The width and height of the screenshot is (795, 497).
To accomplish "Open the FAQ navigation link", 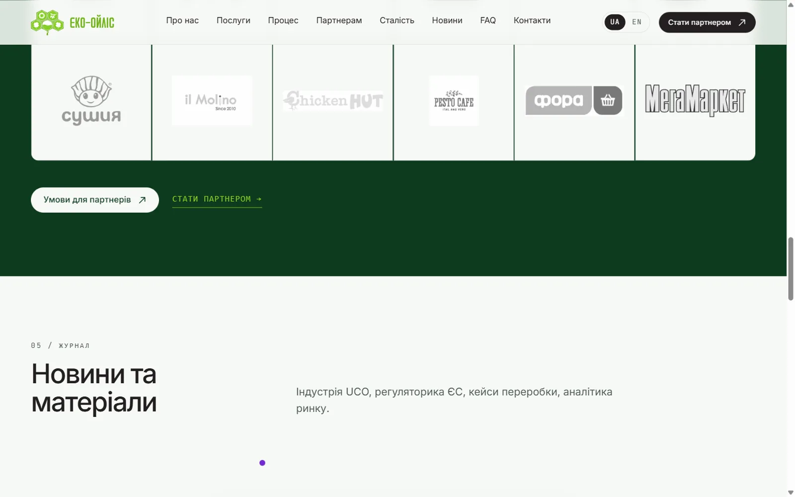I will [x=488, y=20].
